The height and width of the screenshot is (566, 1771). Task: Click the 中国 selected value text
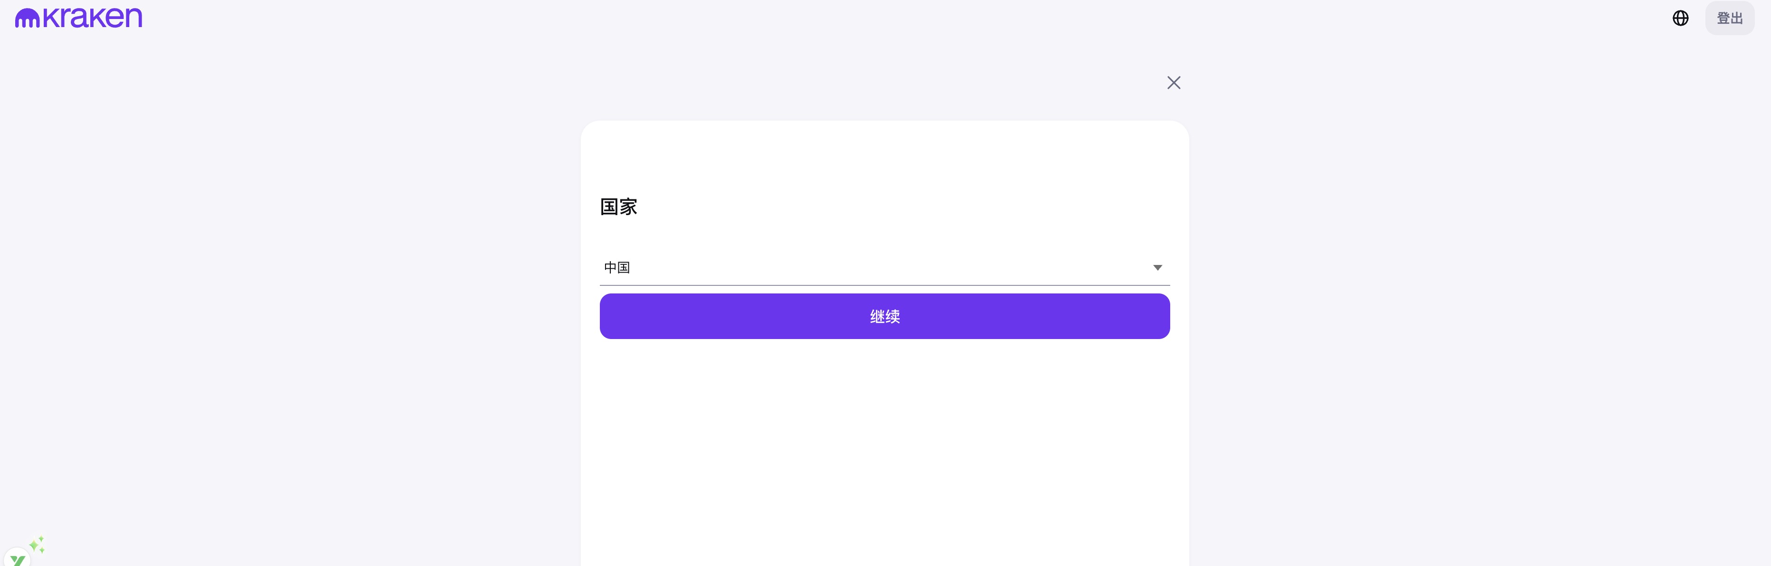[x=616, y=268]
